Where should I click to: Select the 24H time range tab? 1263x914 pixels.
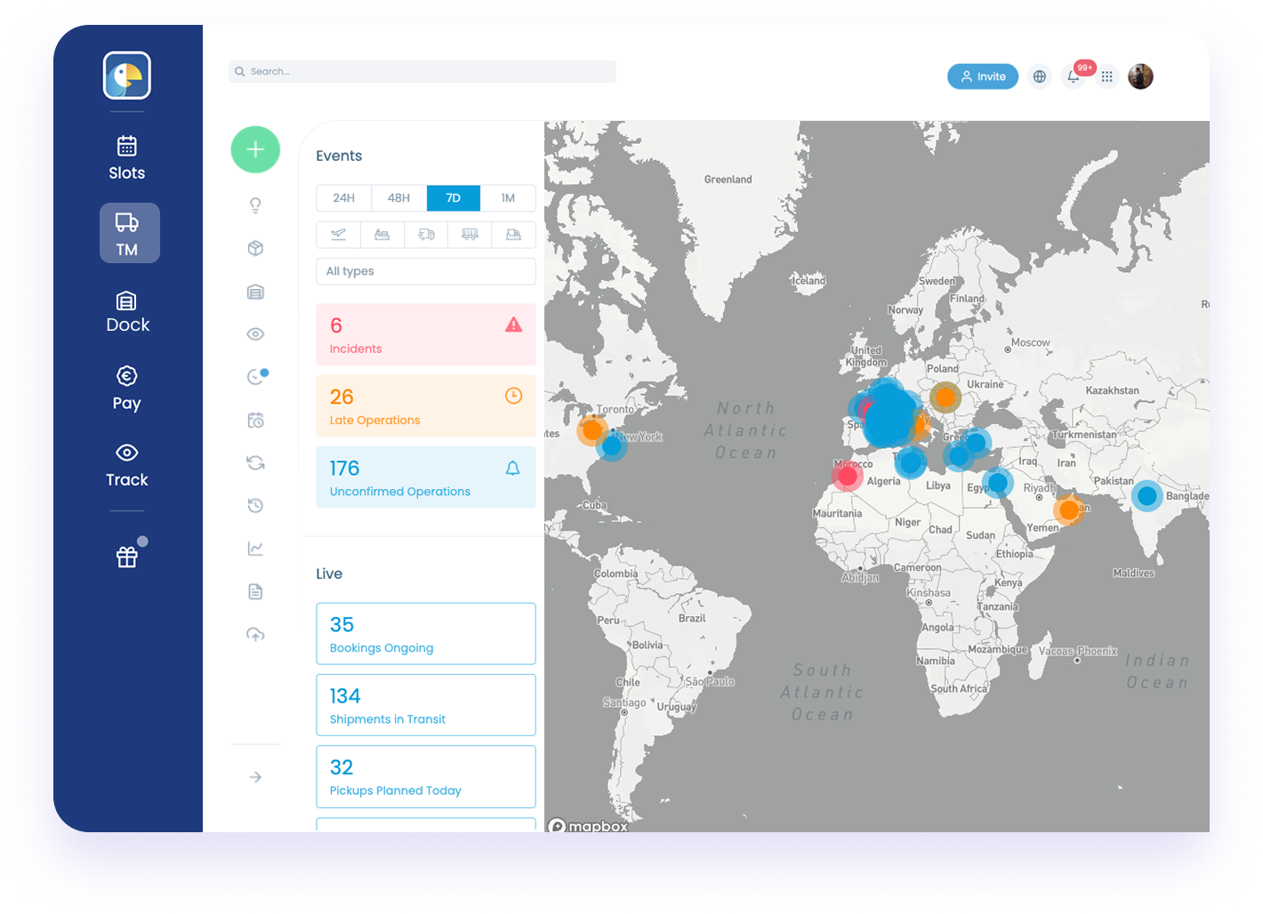coord(344,197)
